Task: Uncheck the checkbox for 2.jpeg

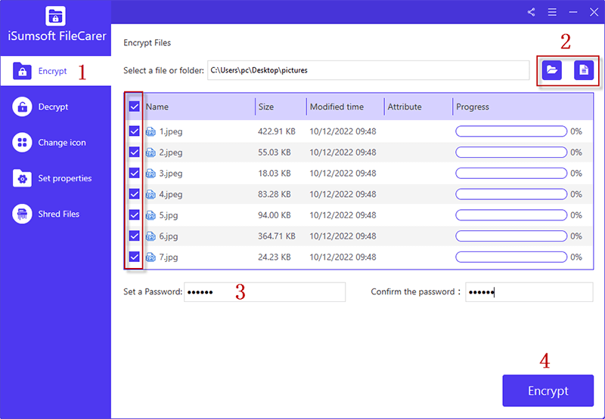Action: pos(134,152)
